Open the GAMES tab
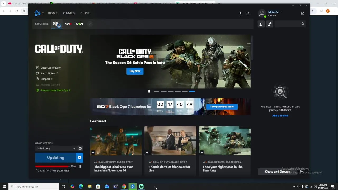The width and height of the screenshot is (338, 190). (x=69, y=13)
